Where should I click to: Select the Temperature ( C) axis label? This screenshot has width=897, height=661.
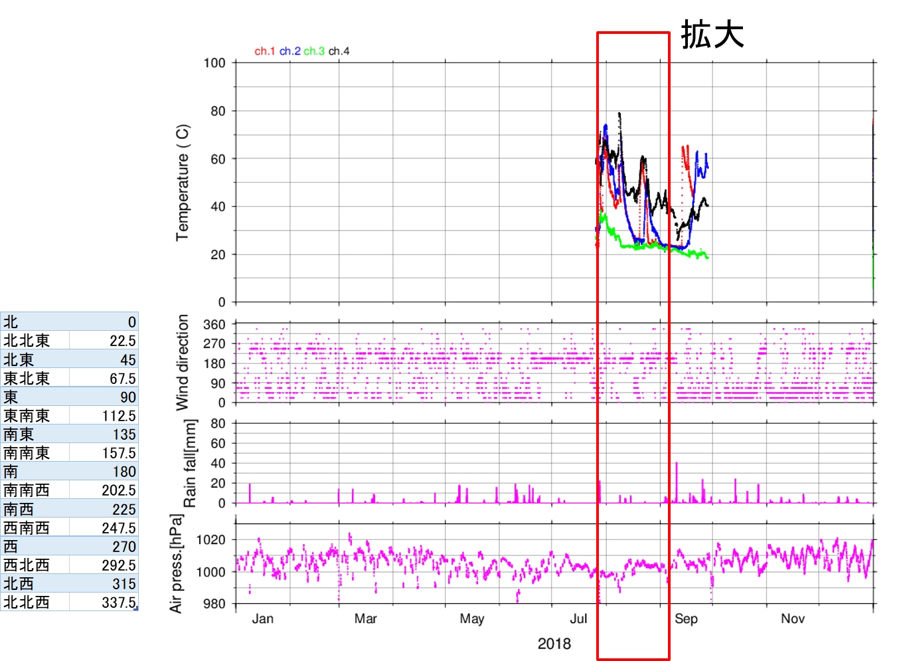pyautogui.click(x=183, y=183)
